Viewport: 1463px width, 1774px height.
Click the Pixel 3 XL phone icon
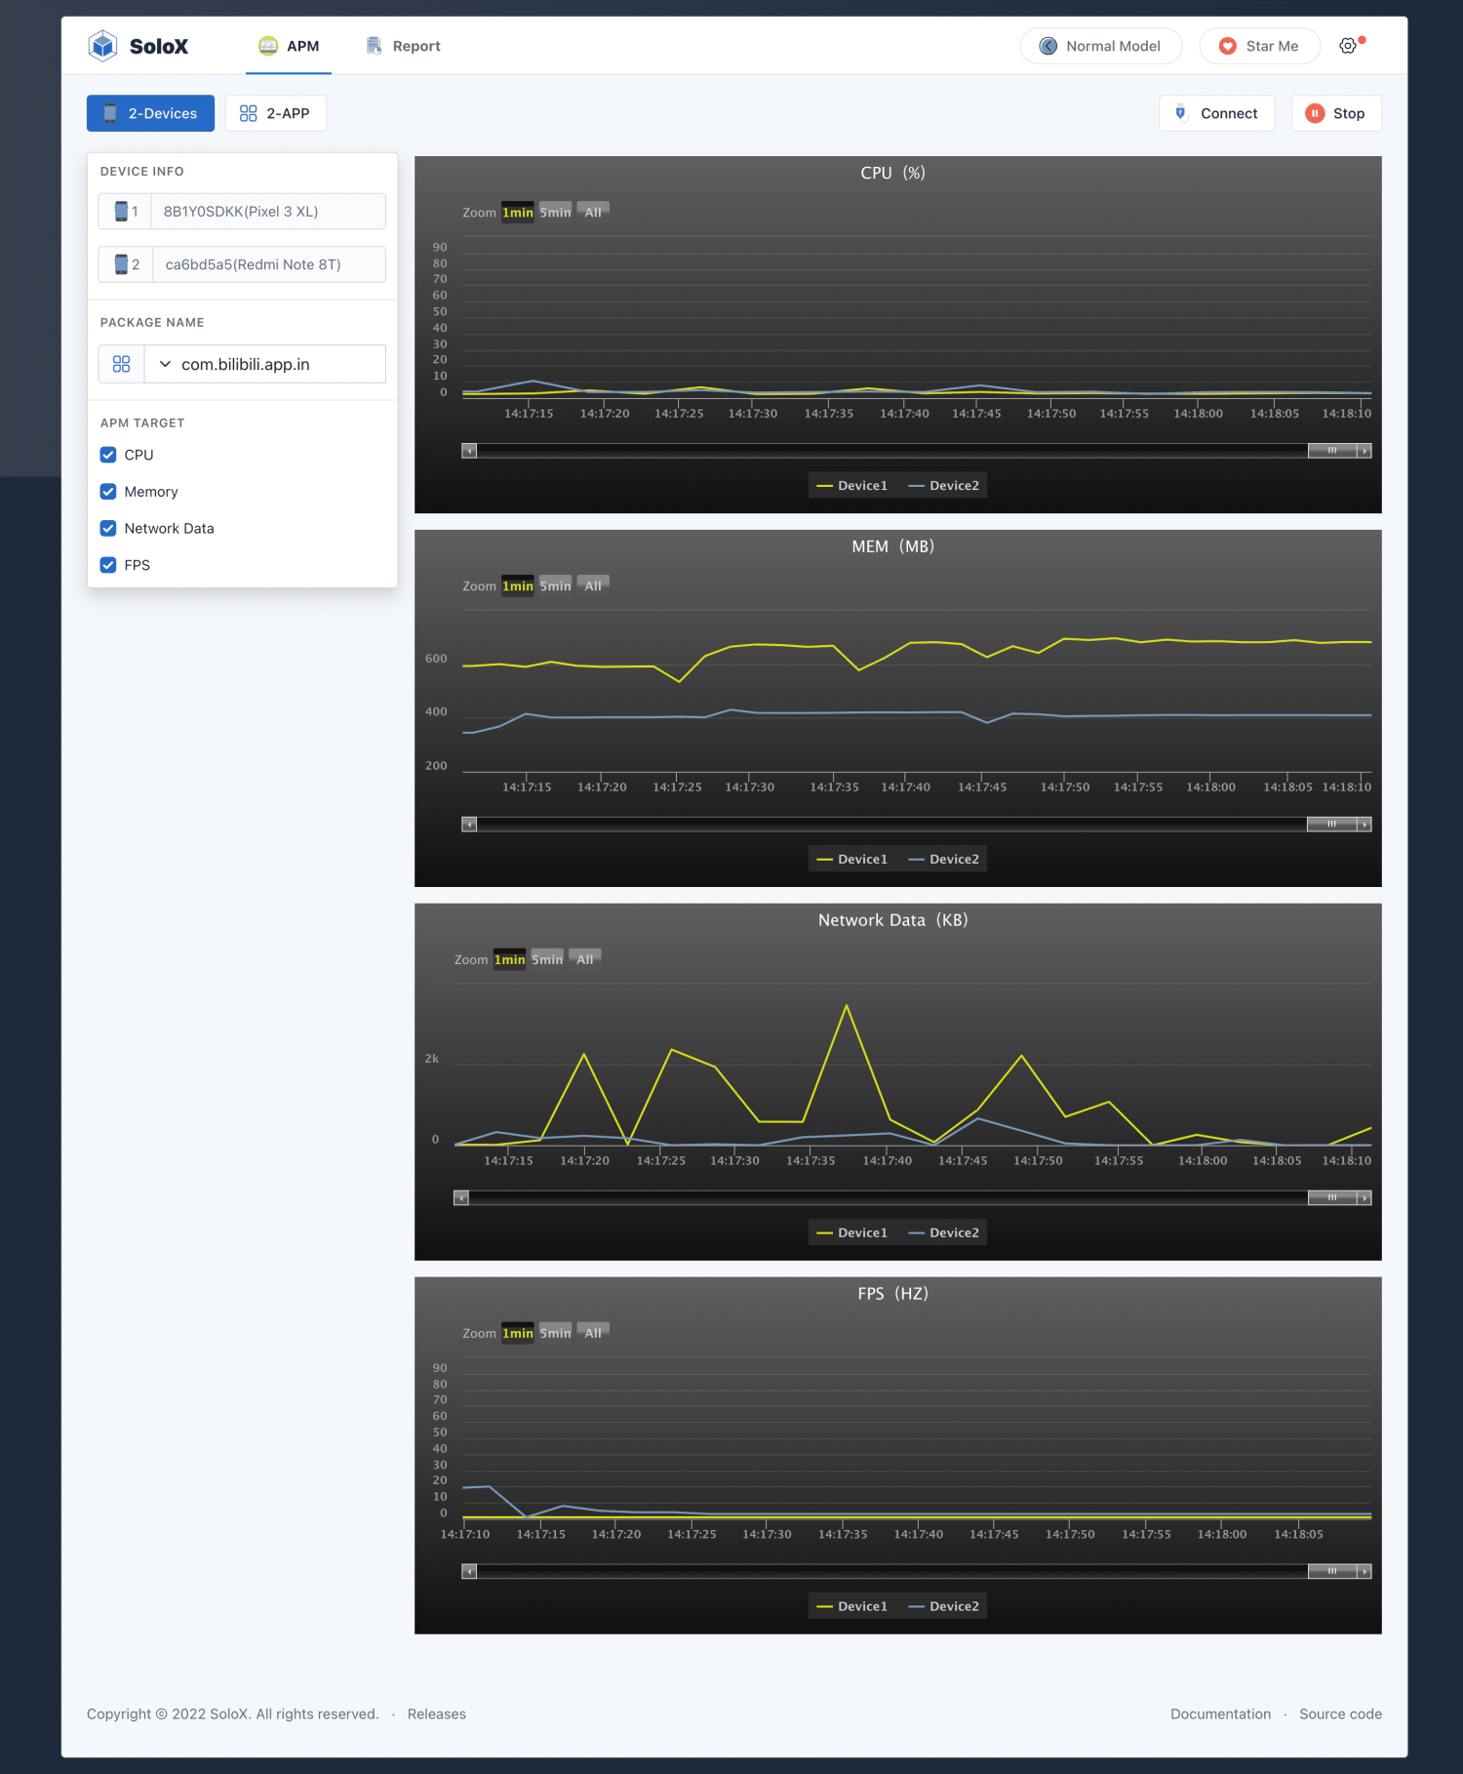pos(122,211)
